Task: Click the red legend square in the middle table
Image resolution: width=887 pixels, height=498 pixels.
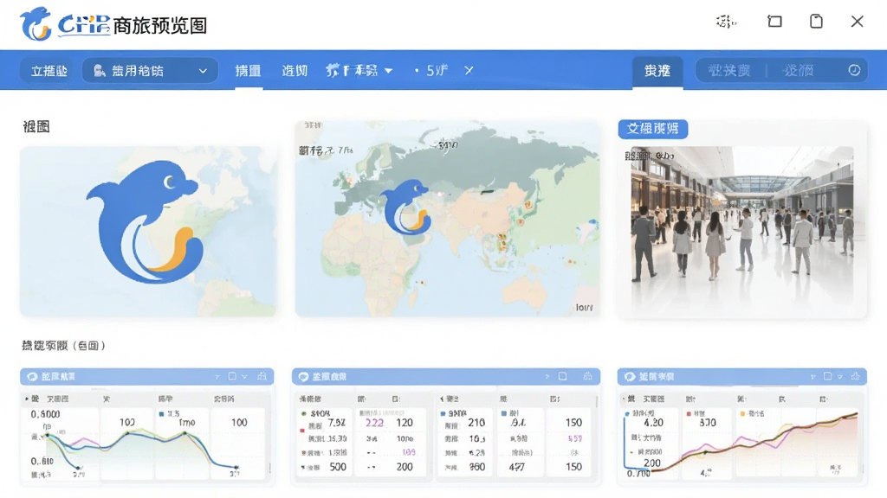Action: pos(302,431)
